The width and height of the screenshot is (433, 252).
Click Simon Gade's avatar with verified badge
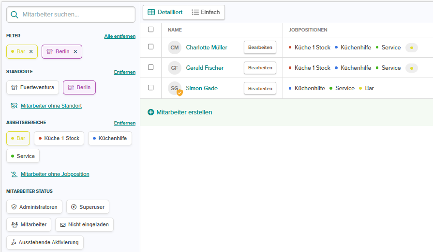[175, 89]
